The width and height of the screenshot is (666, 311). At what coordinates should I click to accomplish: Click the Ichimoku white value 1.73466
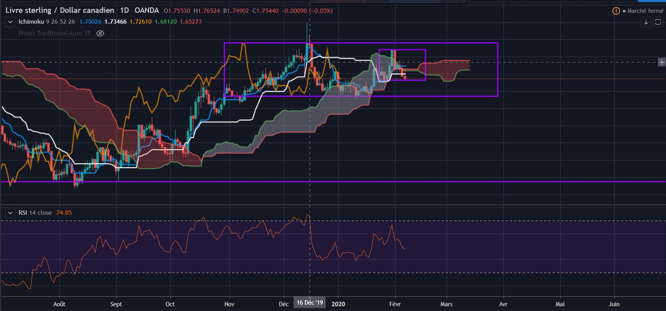pyautogui.click(x=115, y=22)
